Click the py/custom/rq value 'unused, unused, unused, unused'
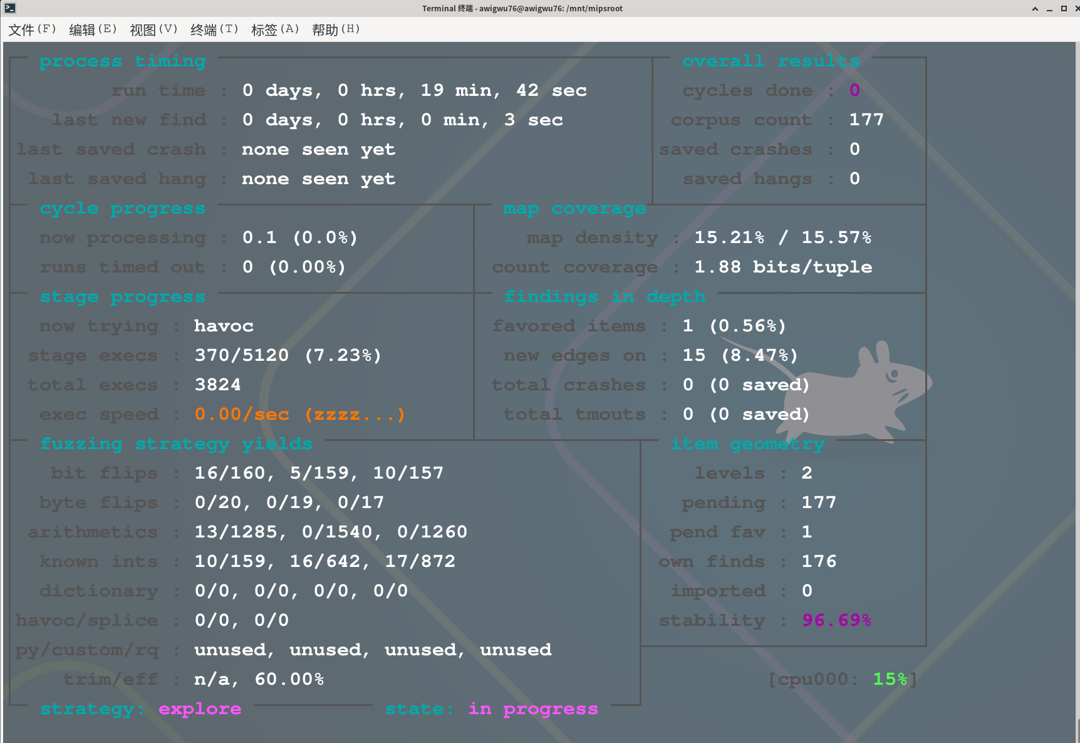The height and width of the screenshot is (743, 1080). pyautogui.click(x=373, y=650)
